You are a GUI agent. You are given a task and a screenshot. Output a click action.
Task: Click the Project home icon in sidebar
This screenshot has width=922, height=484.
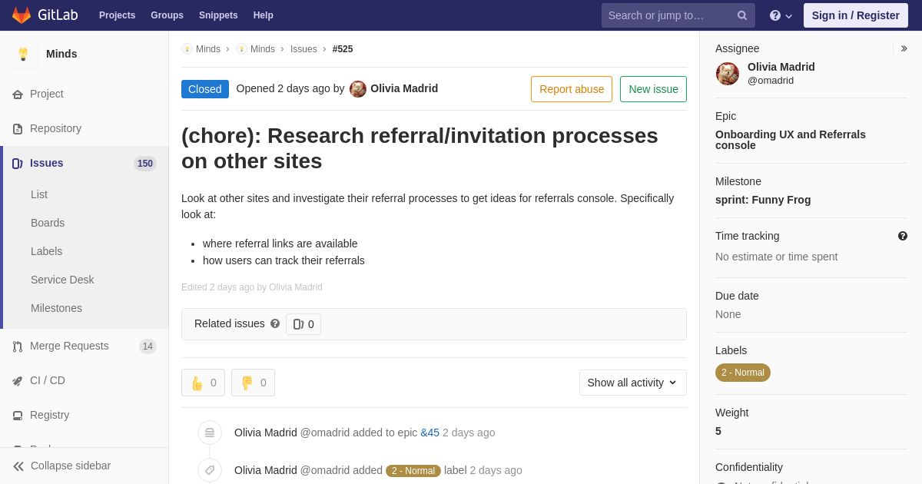[18, 94]
